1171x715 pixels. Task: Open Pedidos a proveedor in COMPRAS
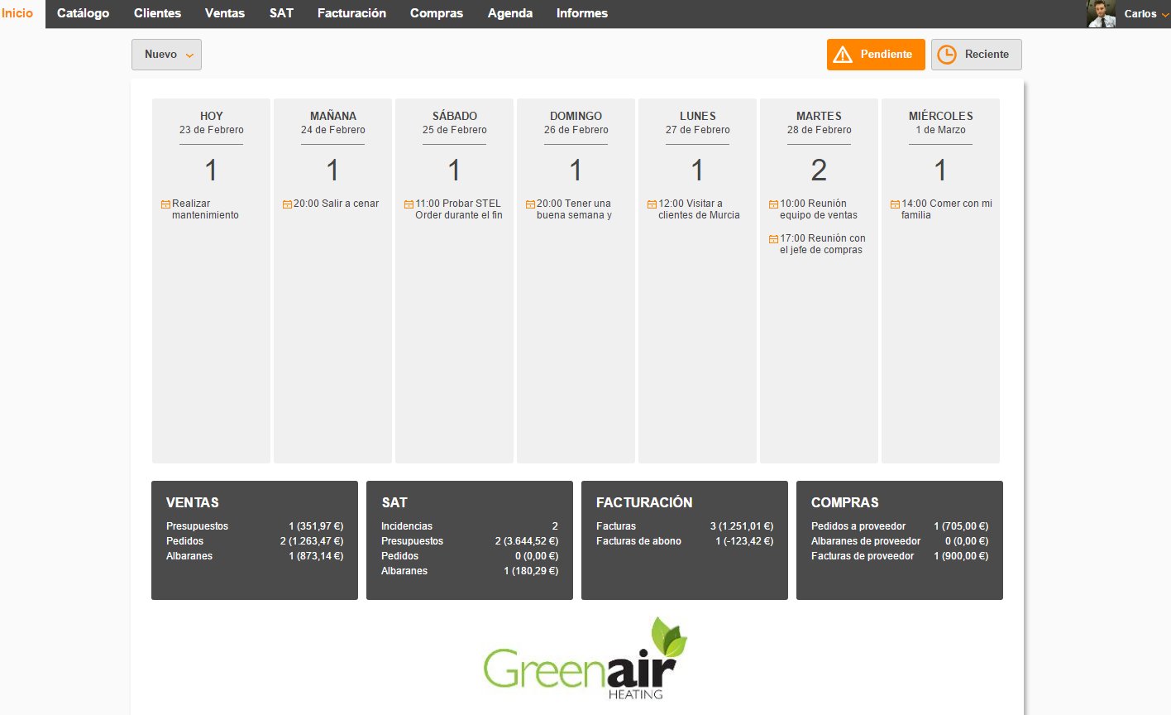click(858, 526)
